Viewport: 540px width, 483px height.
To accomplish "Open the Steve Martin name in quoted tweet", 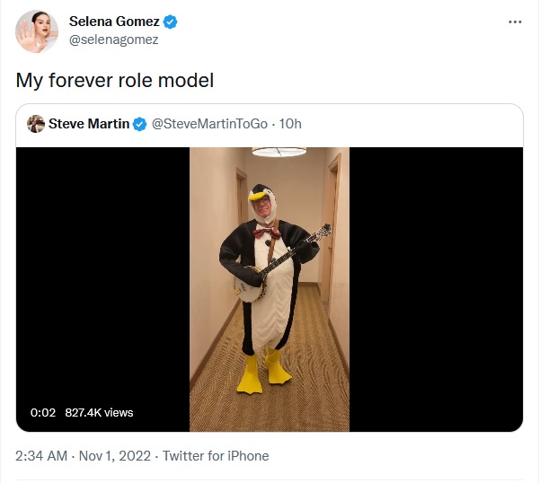I will [x=88, y=123].
